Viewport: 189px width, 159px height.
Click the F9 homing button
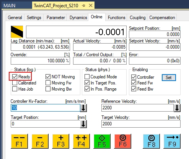point(172,141)
